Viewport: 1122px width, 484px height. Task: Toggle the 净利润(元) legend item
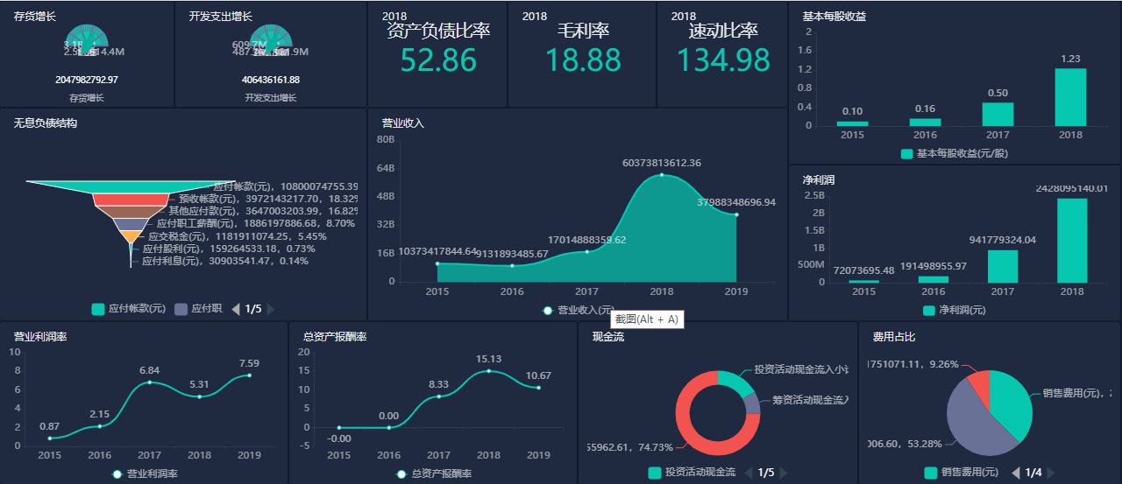pyautogui.click(x=954, y=310)
